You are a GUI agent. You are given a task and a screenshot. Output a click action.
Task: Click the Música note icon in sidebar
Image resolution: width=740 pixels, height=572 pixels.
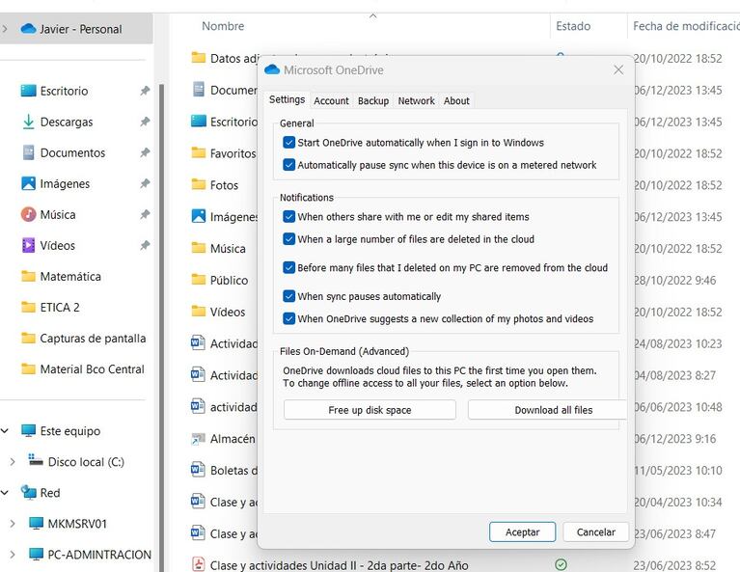click(28, 214)
